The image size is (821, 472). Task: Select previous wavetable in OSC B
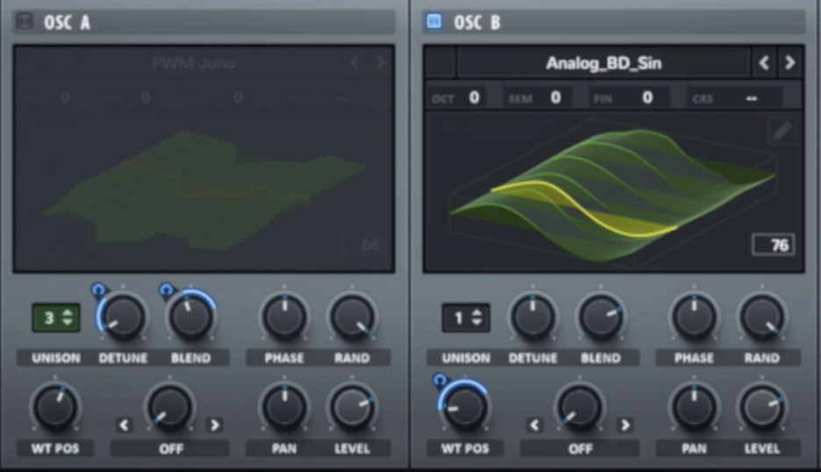(x=764, y=63)
